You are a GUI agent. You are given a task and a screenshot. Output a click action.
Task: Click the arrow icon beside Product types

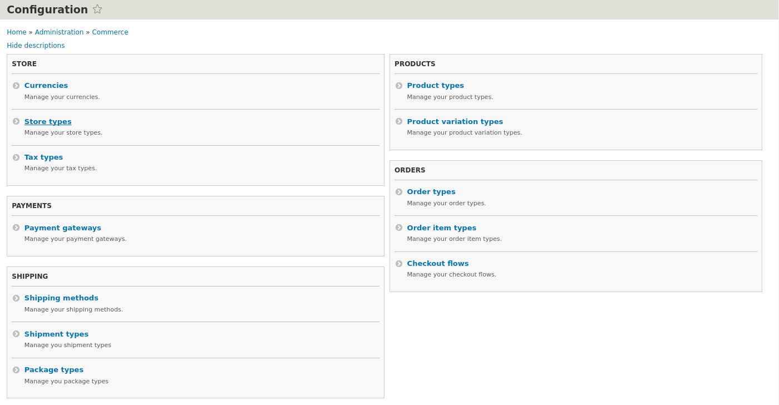tap(399, 86)
